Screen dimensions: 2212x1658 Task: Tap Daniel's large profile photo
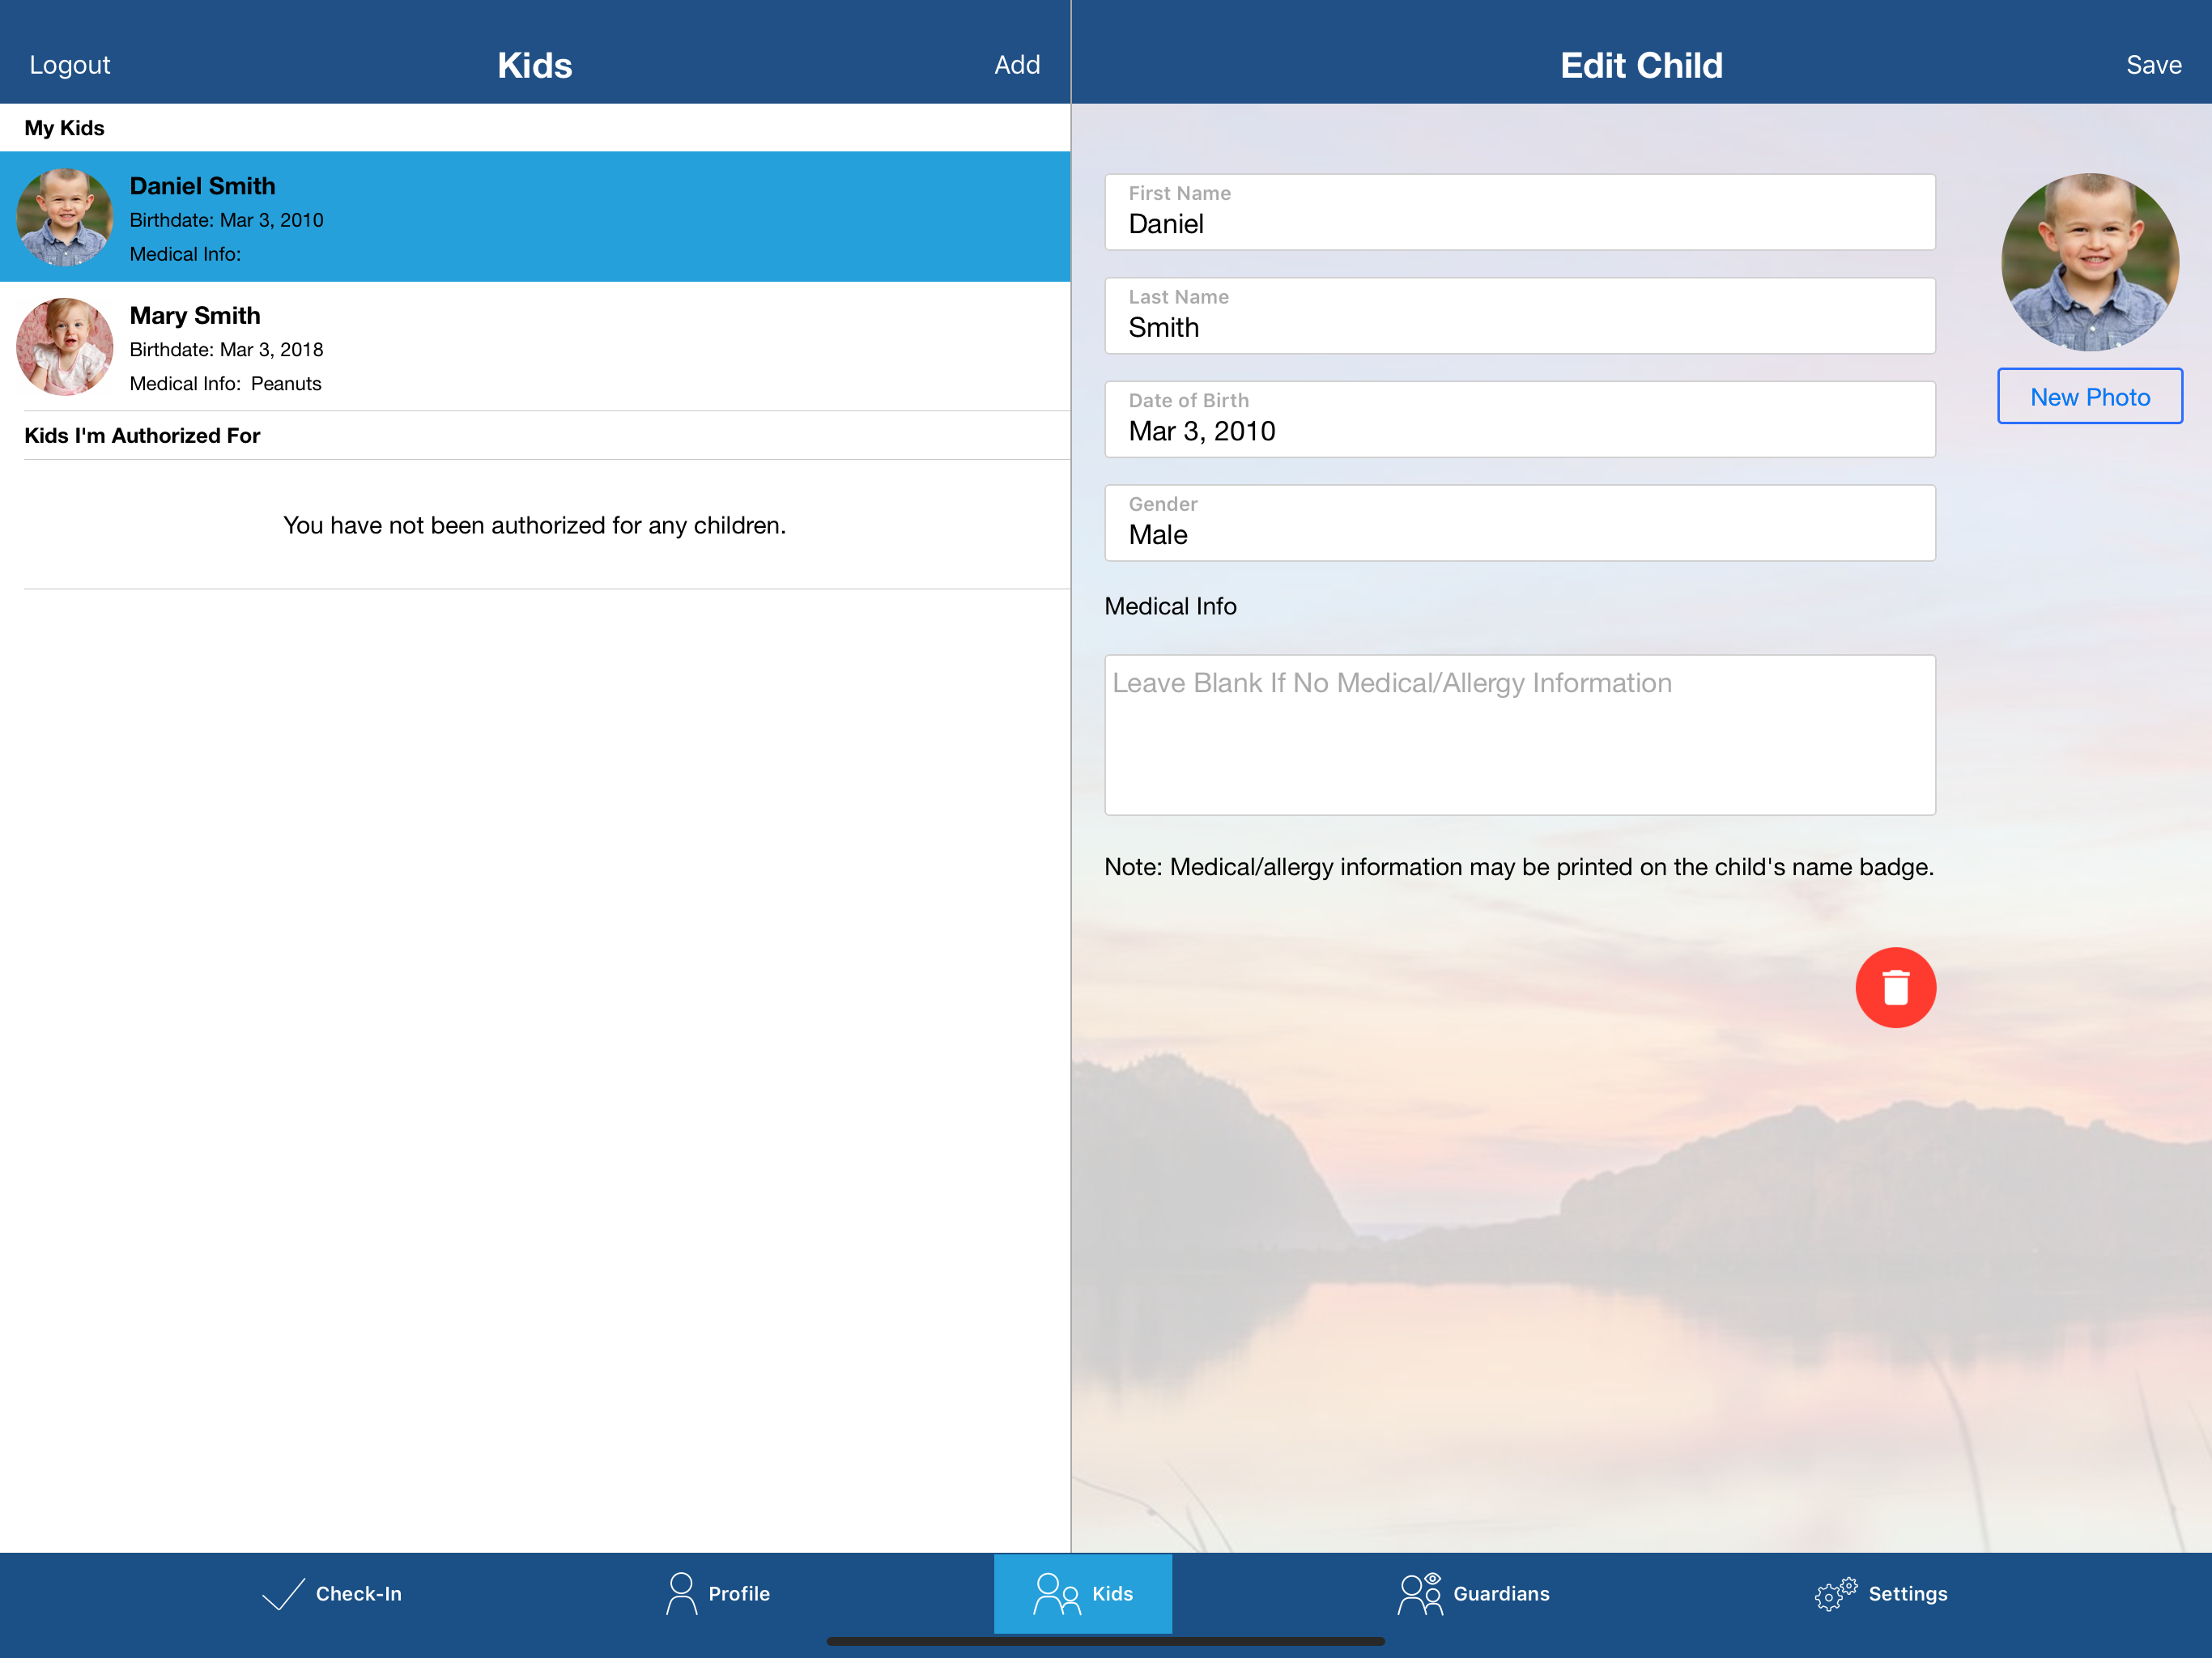pos(2089,262)
